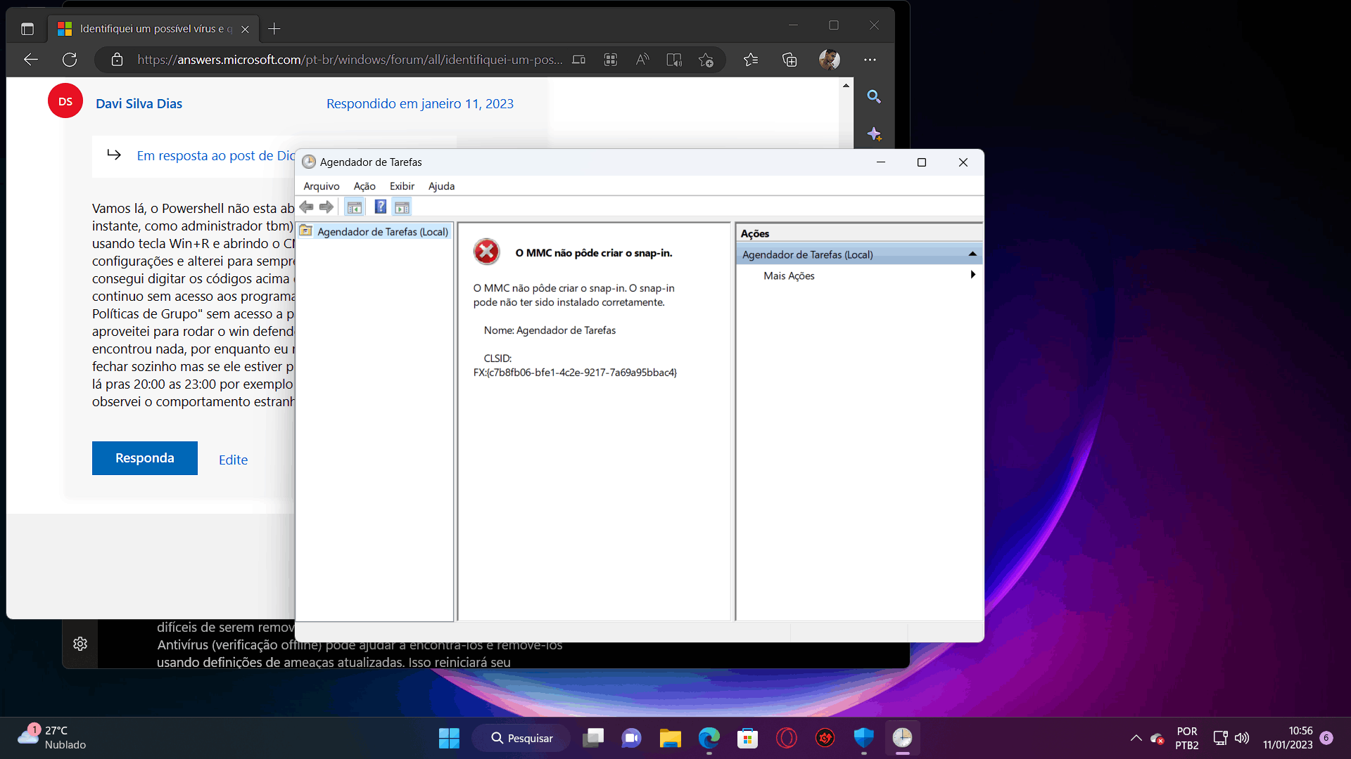Click the page scrollbar up arrow
The height and width of the screenshot is (759, 1351).
[846, 86]
